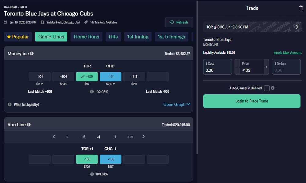Click the page vertical scrollbar
Viewport: 306px width, 183px height.
[x=197, y=78]
